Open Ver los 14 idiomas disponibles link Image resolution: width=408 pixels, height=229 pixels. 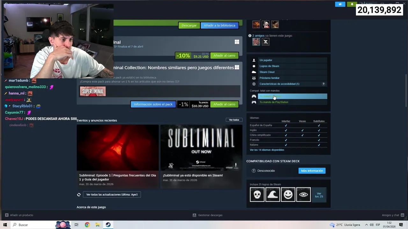pos(267,150)
